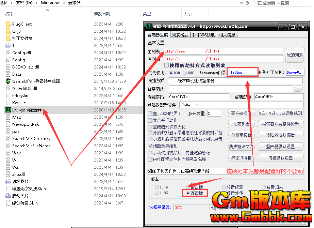
Task: Click the Config.dll file icon
Action: (8, 52)
